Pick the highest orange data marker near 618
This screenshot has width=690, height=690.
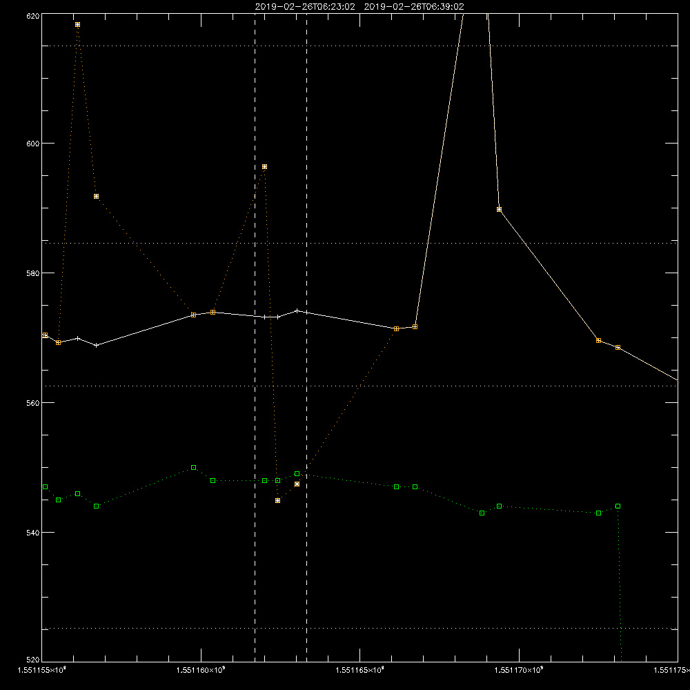tap(77, 25)
